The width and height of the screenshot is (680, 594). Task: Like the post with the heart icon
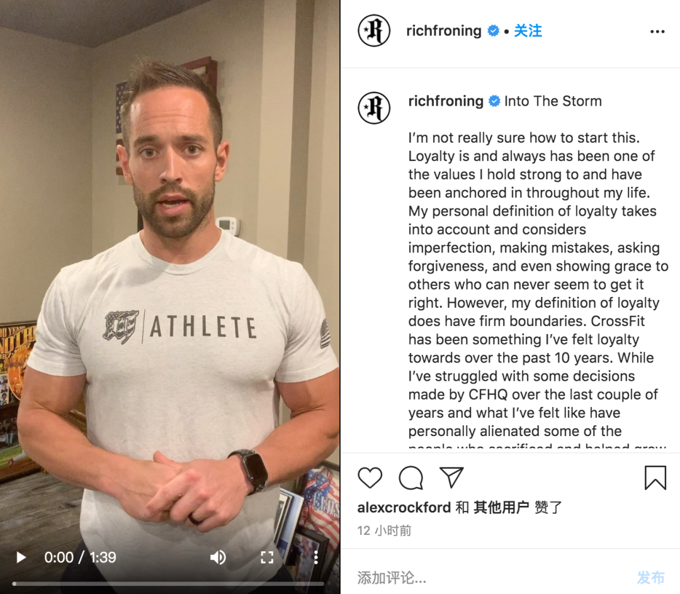pyautogui.click(x=370, y=478)
